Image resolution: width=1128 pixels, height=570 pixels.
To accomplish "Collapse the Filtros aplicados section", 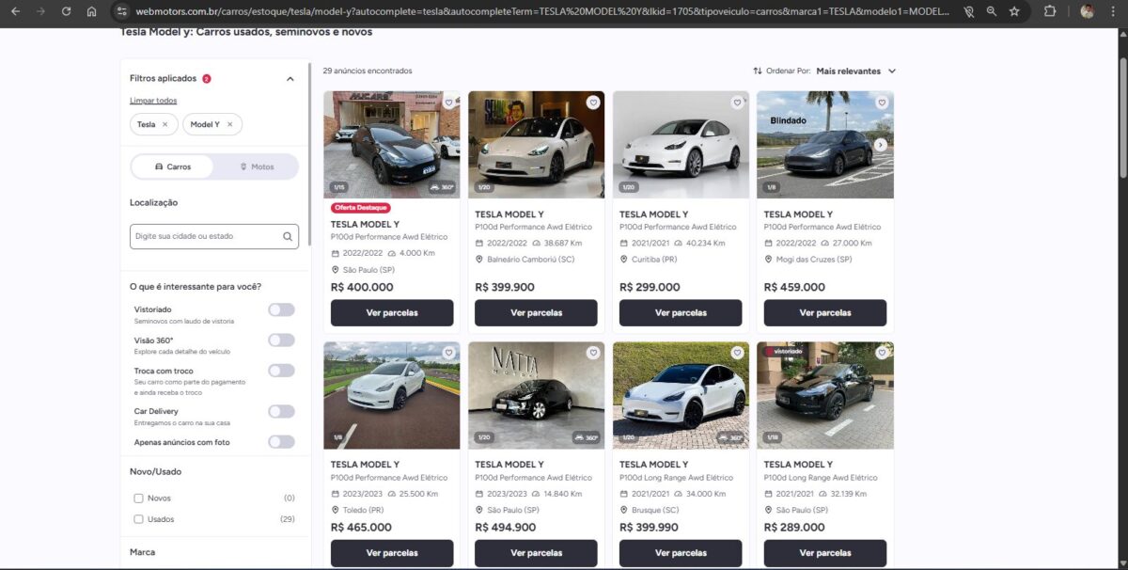I will [x=290, y=79].
